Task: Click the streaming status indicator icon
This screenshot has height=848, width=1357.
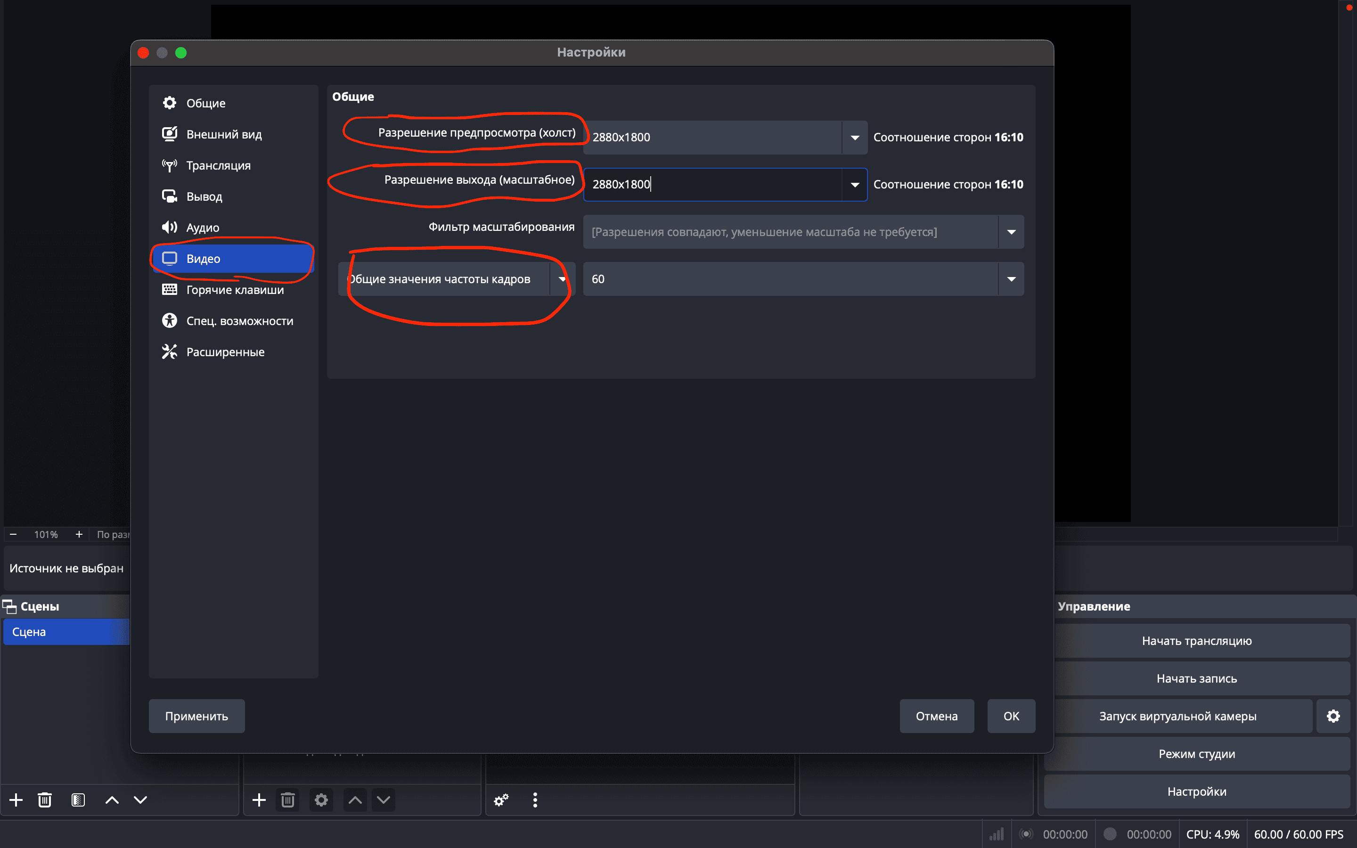Action: click(x=1026, y=834)
